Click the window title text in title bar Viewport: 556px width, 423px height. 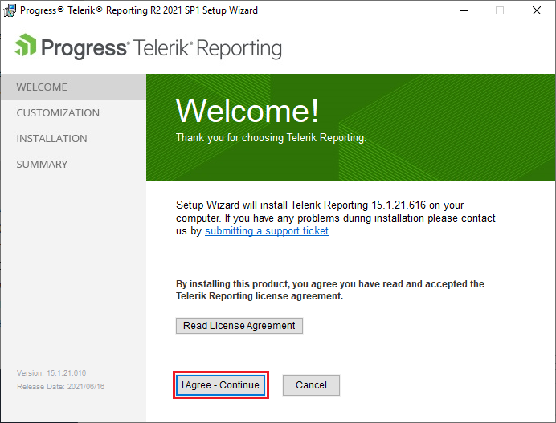pyautogui.click(x=139, y=10)
